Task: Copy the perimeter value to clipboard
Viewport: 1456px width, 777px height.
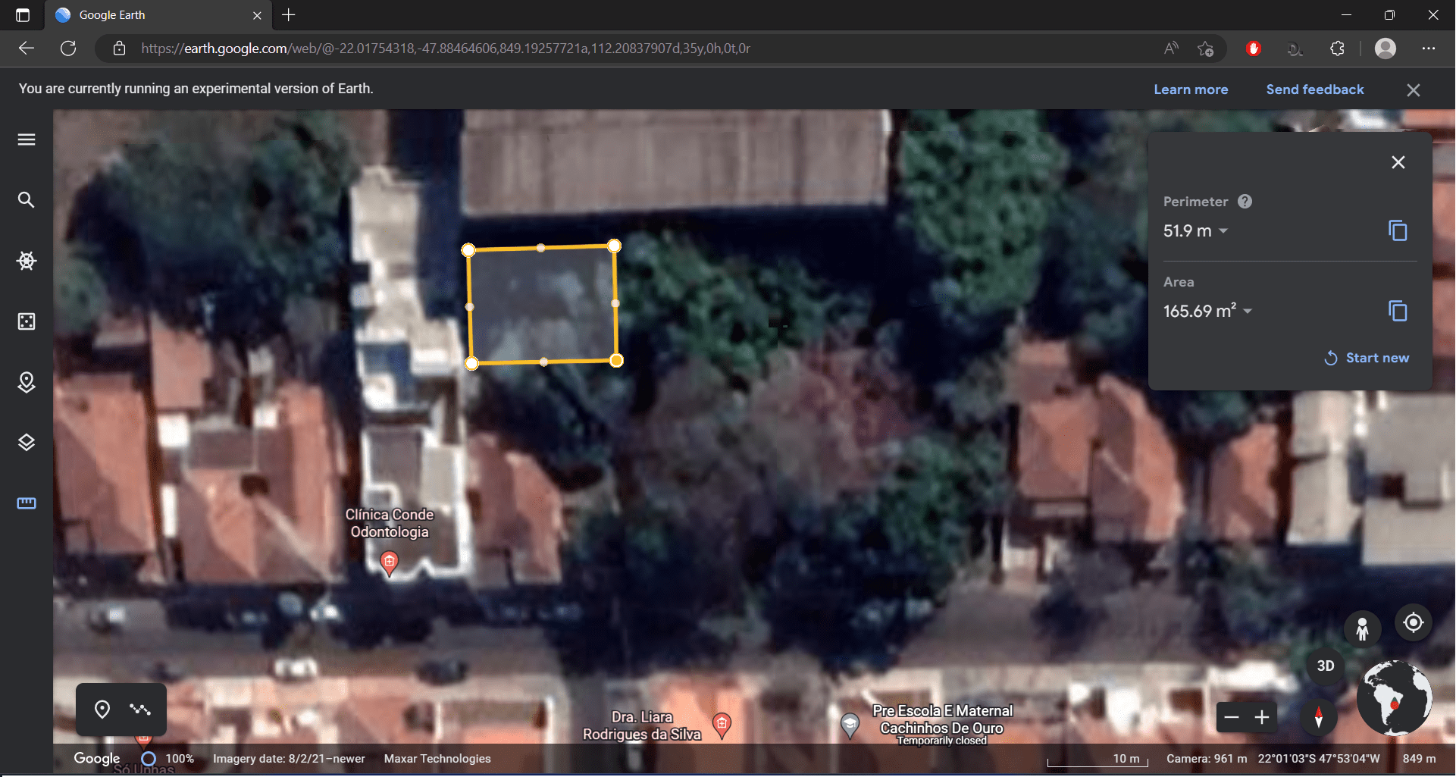Action: [x=1398, y=230]
